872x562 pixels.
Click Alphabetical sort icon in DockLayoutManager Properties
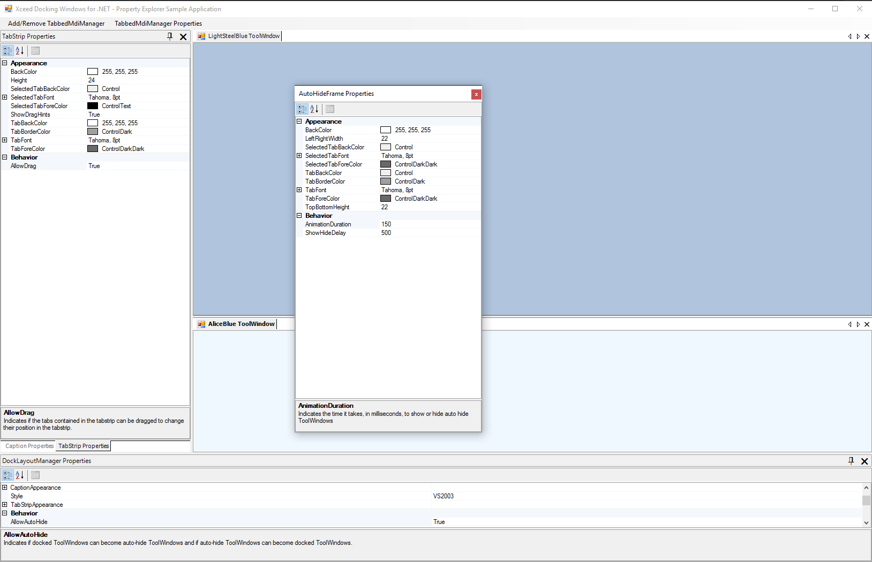point(20,475)
